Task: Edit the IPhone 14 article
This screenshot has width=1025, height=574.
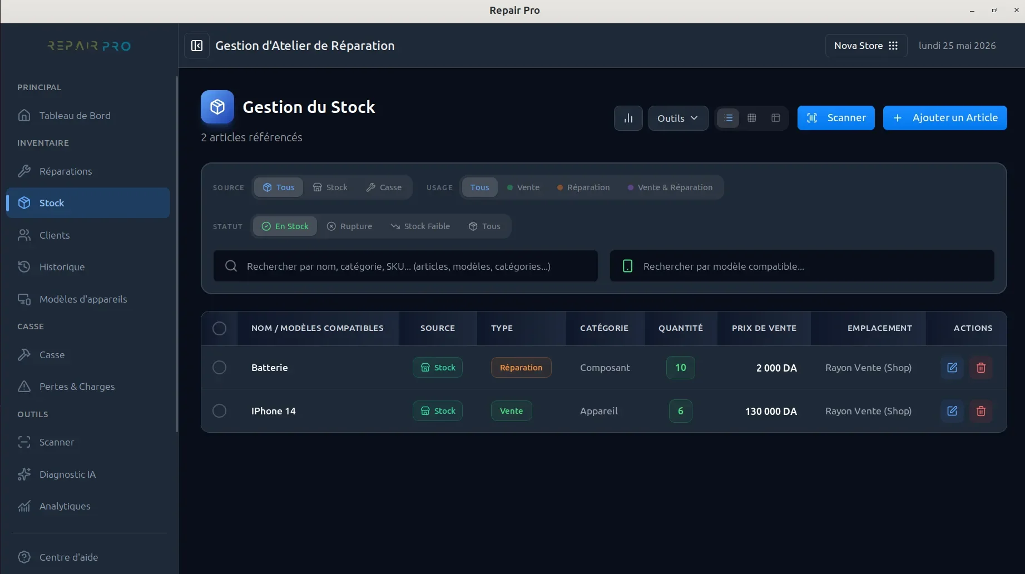Action: pyautogui.click(x=952, y=411)
